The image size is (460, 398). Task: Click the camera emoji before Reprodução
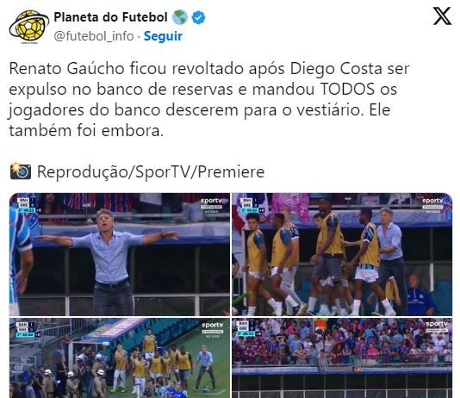point(20,171)
